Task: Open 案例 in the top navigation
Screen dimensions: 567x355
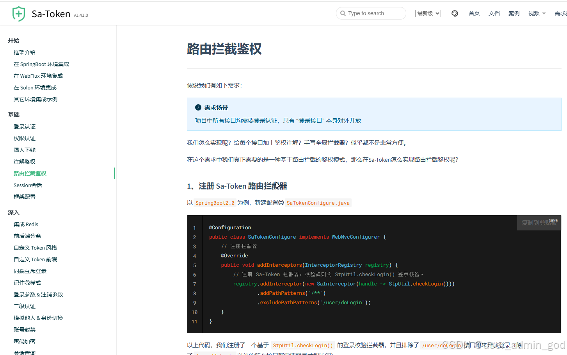Action: [514, 13]
